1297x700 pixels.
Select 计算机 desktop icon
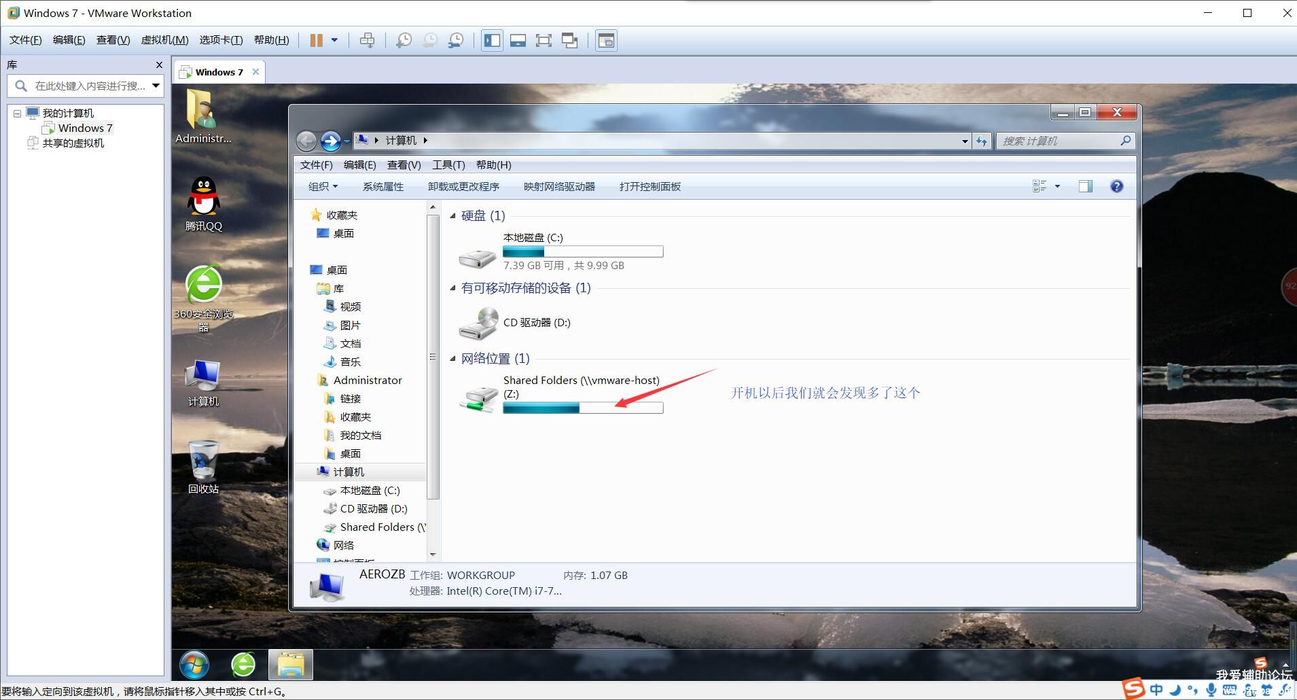(x=203, y=383)
